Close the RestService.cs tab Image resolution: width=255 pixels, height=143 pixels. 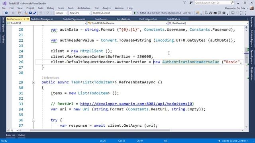click(28, 19)
